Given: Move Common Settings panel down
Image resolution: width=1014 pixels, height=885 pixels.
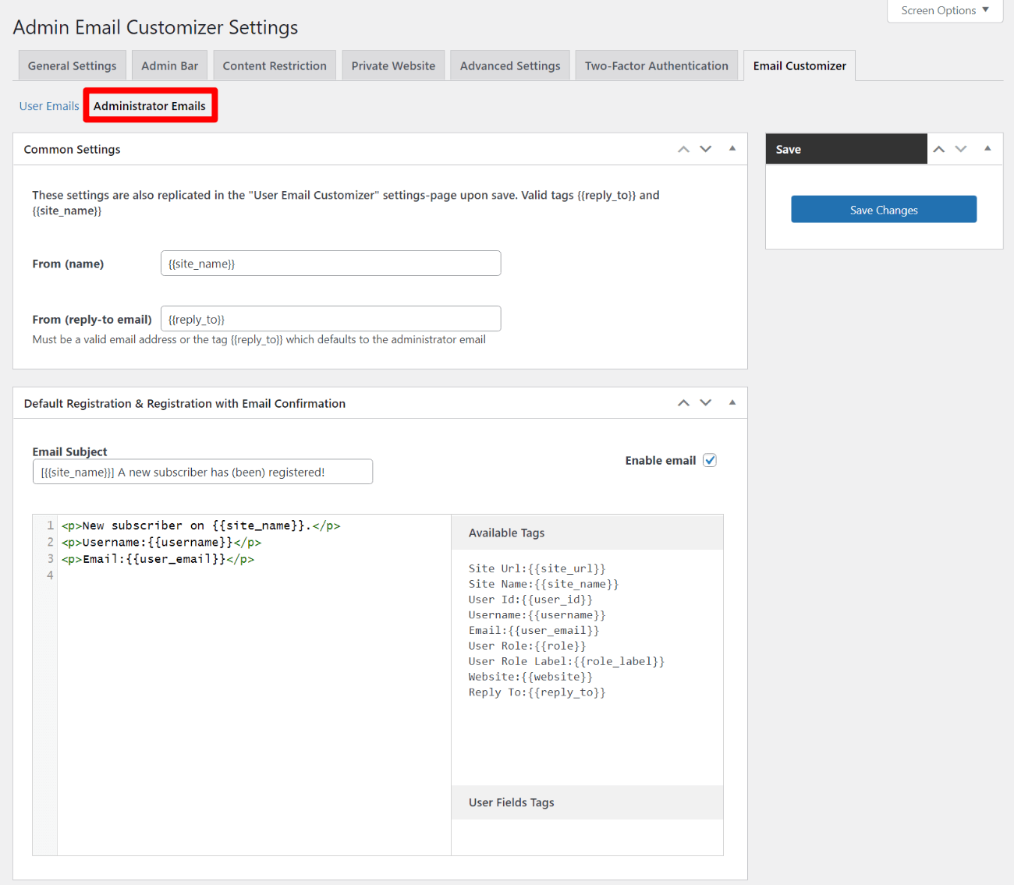Looking at the screenshot, I should click(x=706, y=149).
